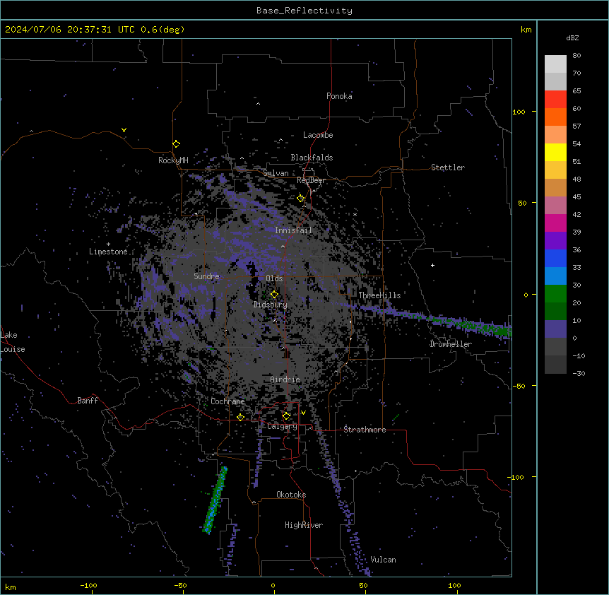Click the Base_Reflectivity title
Viewport: 609px width, 595px height.
point(304,11)
